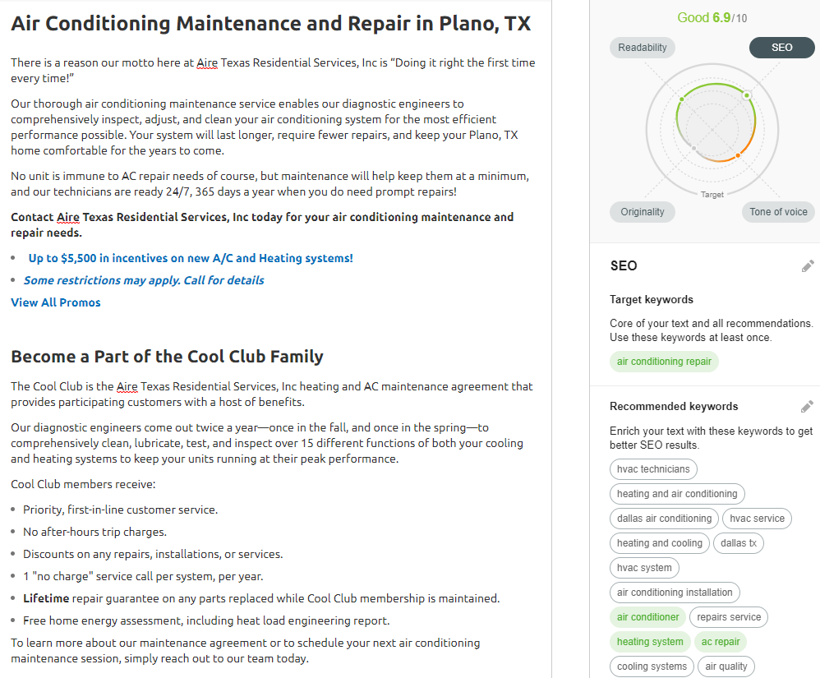Click the highlighted 'air conditioner' keyword
Viewport: 820px width, 678px height.
tap(648, 617)
